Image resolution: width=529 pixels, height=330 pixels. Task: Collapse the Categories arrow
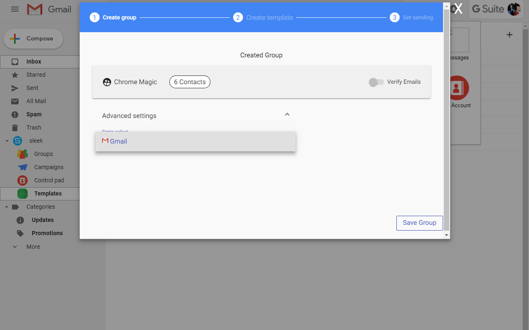click(x=7, y=207)
